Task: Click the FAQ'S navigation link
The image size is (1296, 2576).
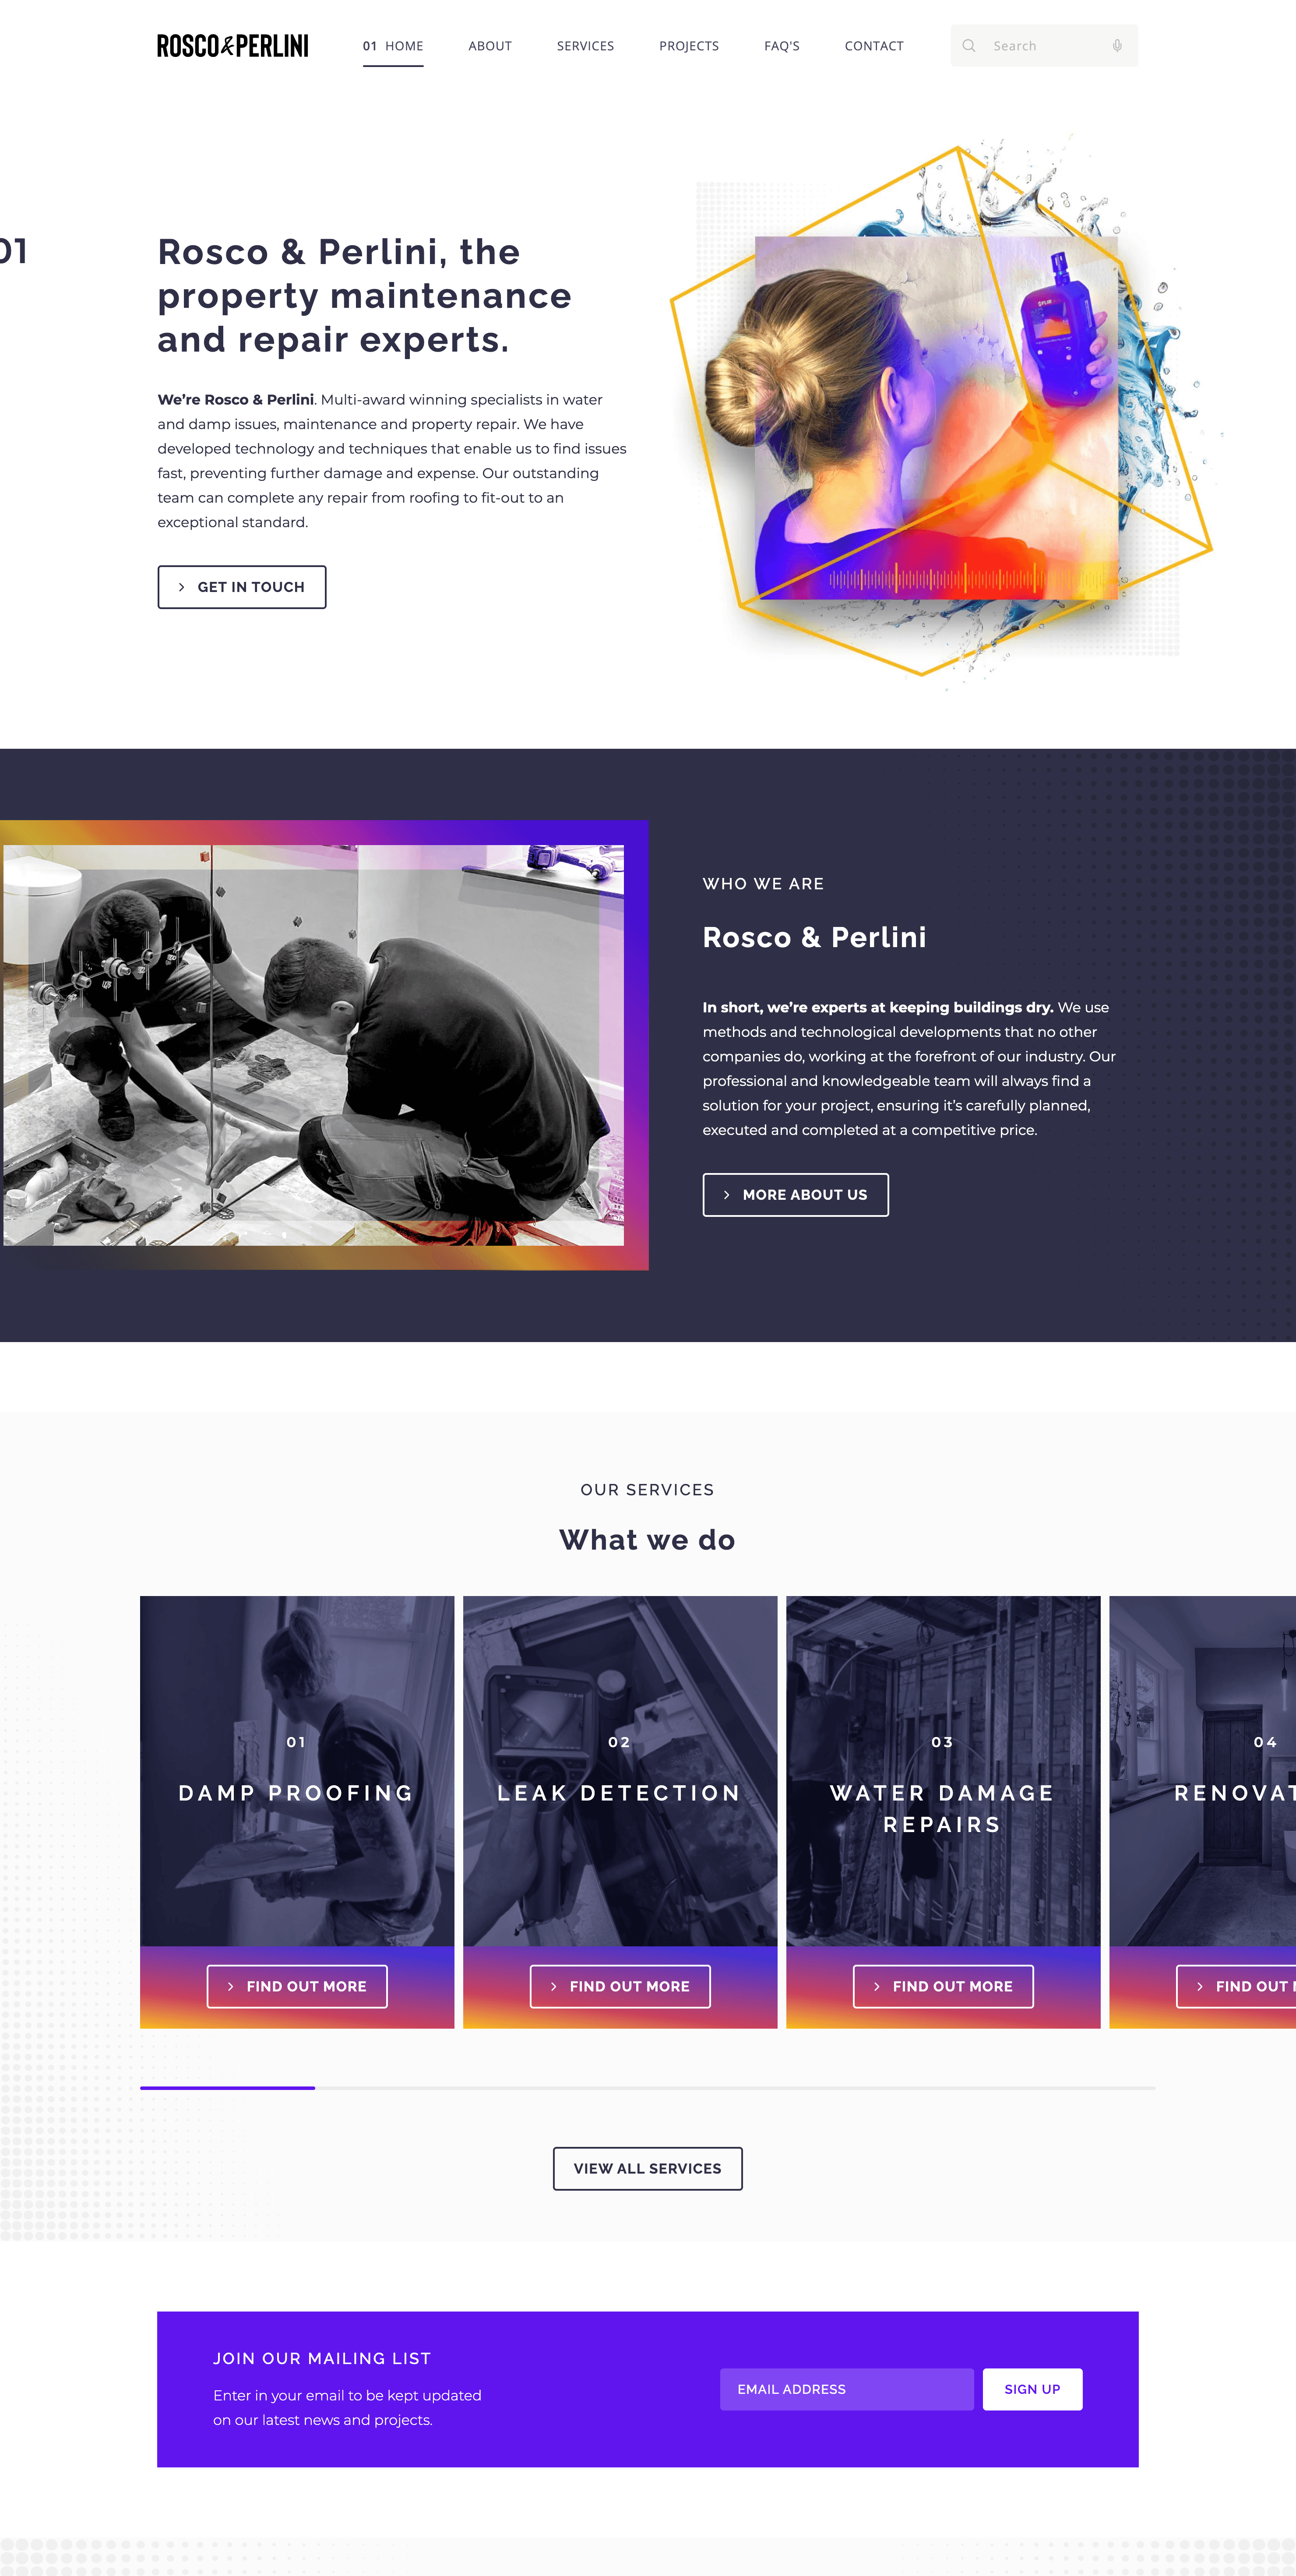Action: (x=780, y=45)
